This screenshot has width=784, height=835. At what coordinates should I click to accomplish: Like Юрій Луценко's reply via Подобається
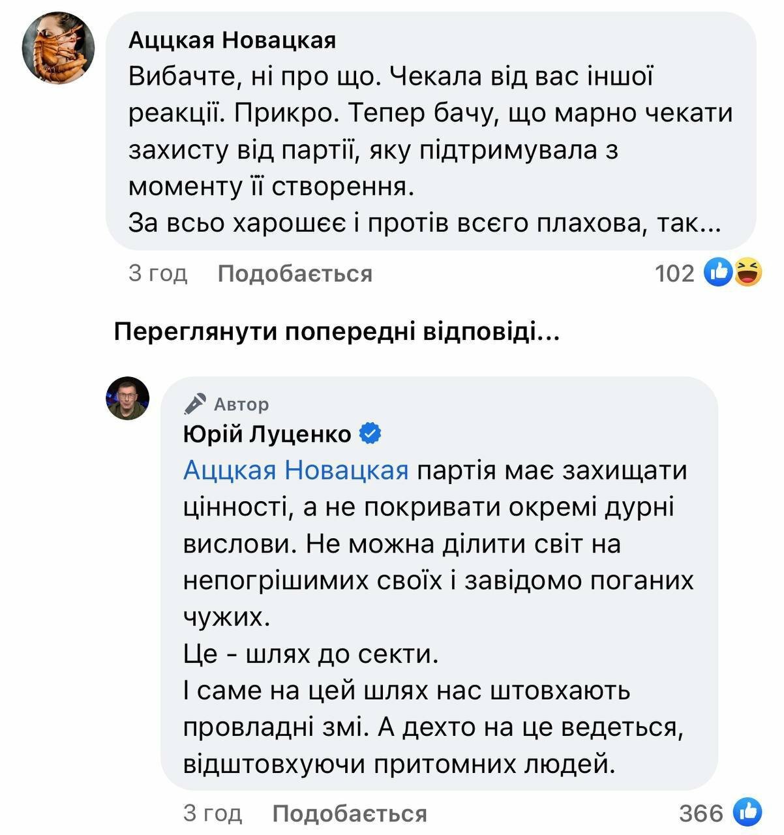tap(350, 813)
